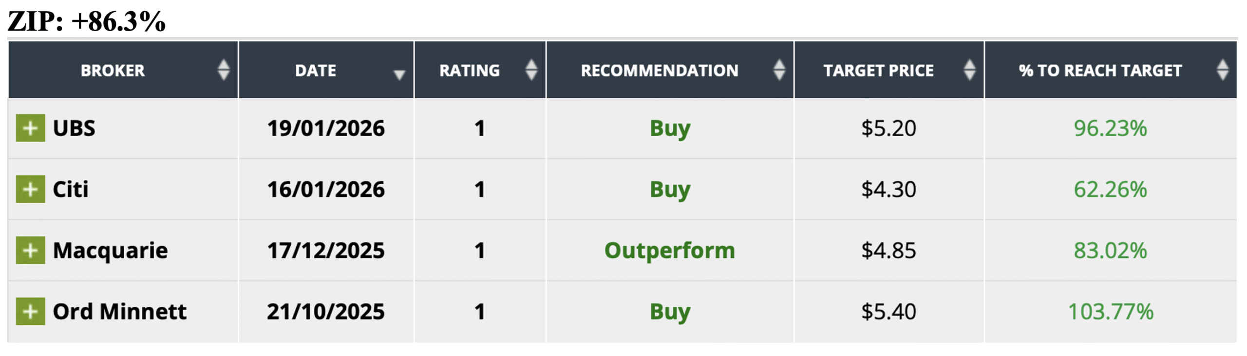
Task: Click the Ord Minnett broker name
Action: coord(119,311)
